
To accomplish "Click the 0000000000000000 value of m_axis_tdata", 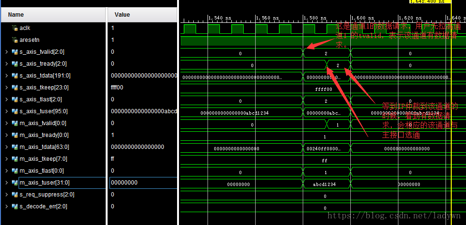I will click(x=137, y=147).
